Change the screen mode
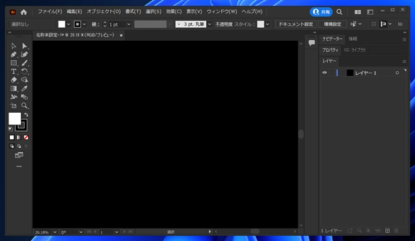Image resolution: width=415 pixels, height=241 pixels. click(x=19, y=155)
